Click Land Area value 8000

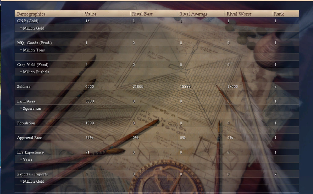click(90, 101)
